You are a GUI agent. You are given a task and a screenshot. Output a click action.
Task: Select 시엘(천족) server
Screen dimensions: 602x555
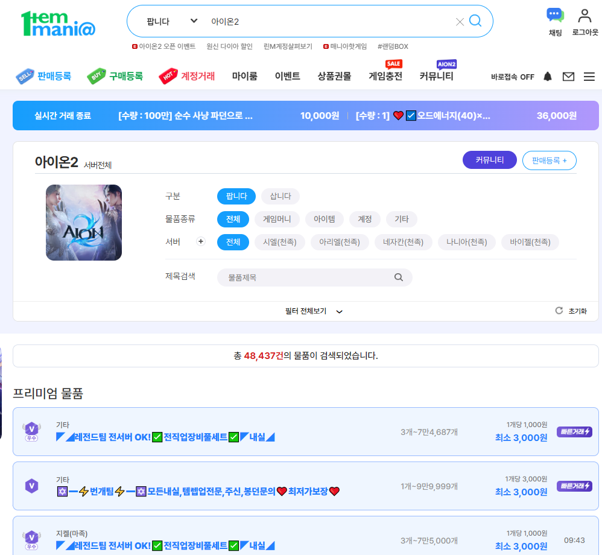point(280,243)
